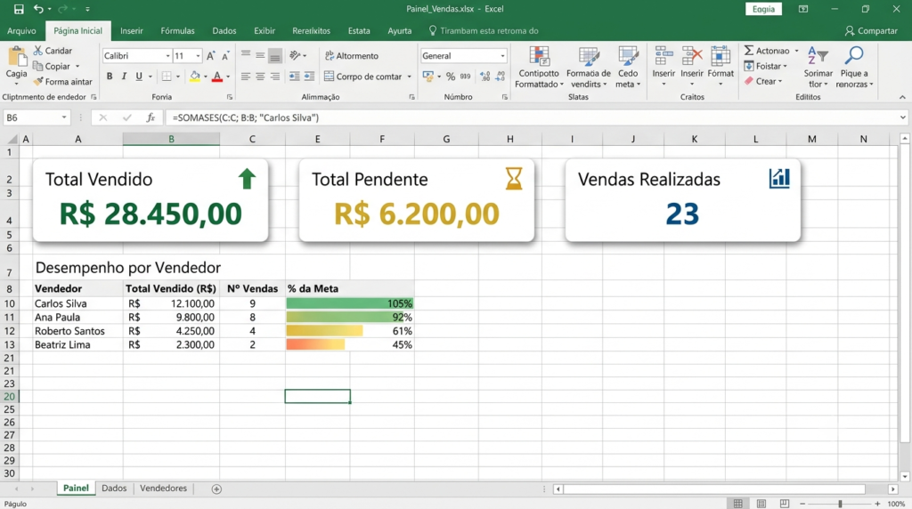Open the Dados sheet tab
This screenshot has width=912, height=509.
coord(114,488)
